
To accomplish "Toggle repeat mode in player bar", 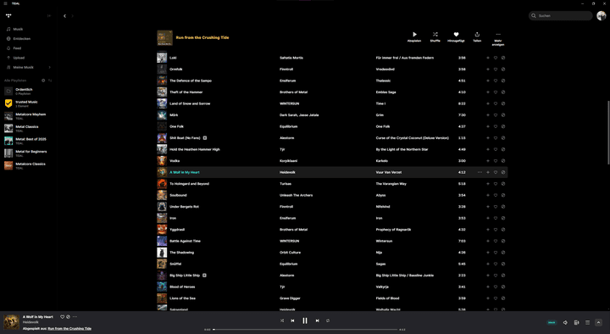I will pos(328,320).
